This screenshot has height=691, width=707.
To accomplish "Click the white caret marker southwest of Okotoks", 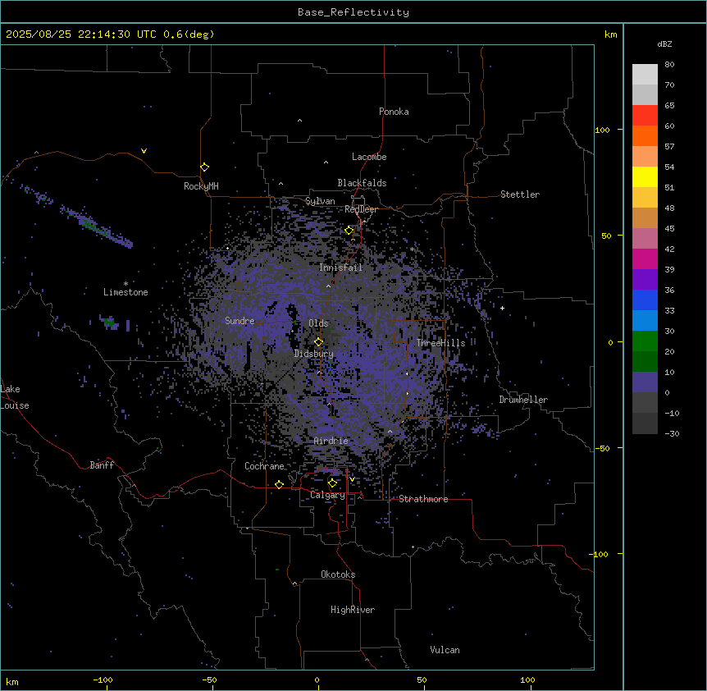I will pos(294,583).
